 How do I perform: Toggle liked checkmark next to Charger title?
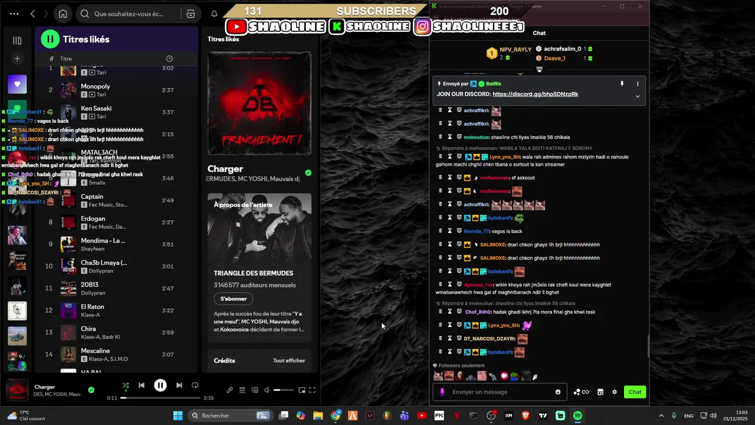click(x=308, y=173)
